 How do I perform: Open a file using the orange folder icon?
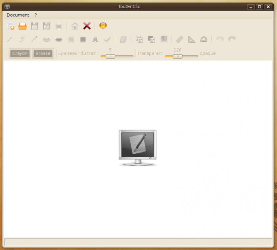click(x=22, y=26)
